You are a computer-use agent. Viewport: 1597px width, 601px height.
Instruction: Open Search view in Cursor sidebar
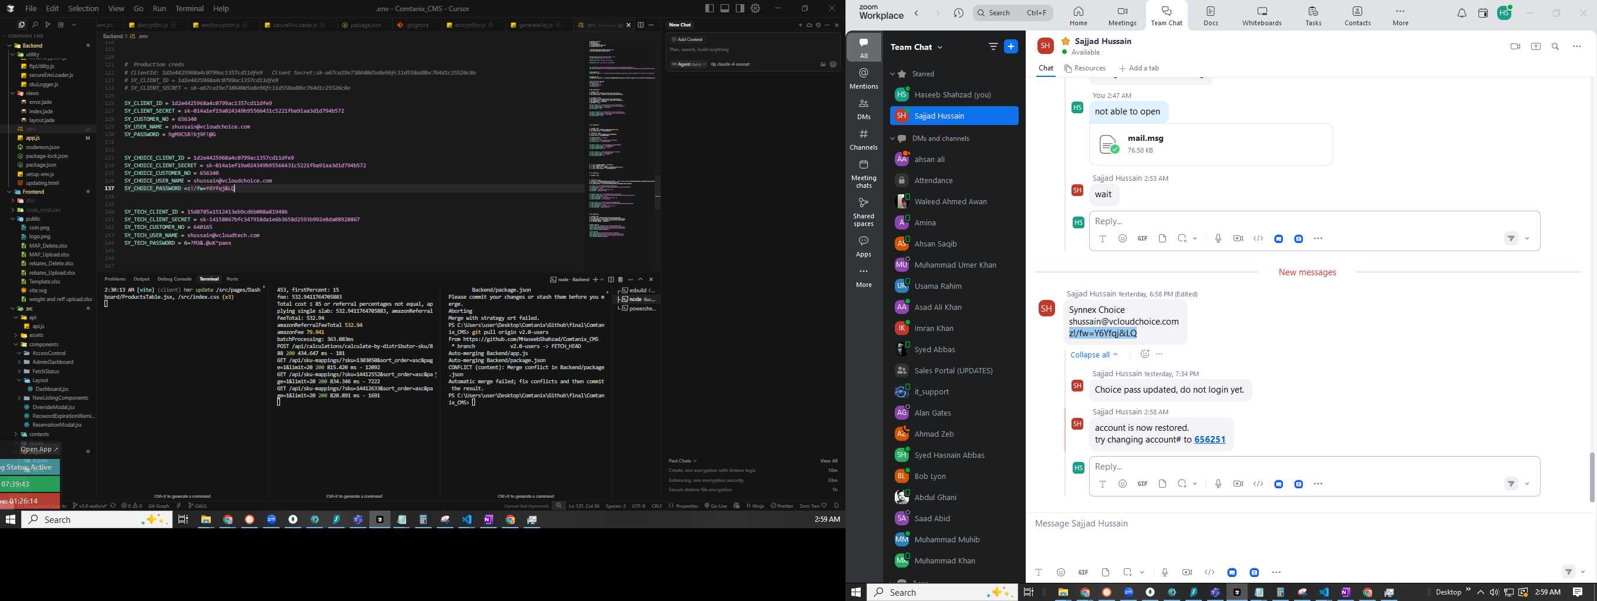35,25
